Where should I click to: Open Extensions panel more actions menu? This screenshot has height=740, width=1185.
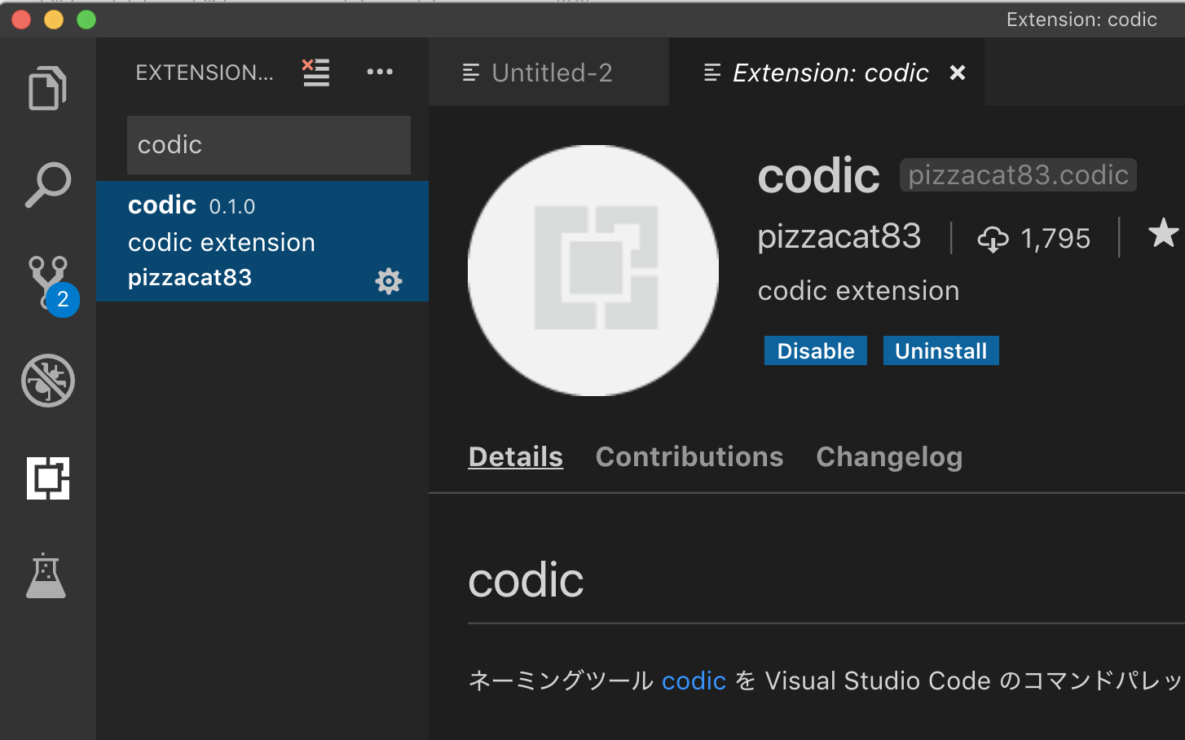click(380, 72)
